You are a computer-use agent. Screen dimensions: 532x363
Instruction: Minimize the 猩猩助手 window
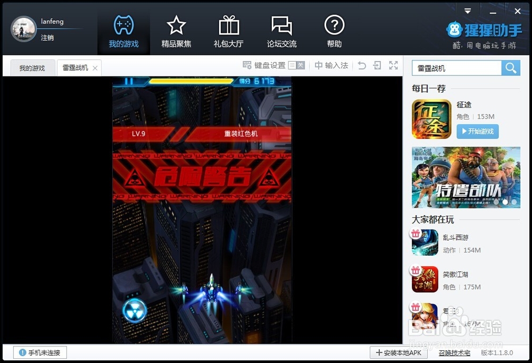493,12
